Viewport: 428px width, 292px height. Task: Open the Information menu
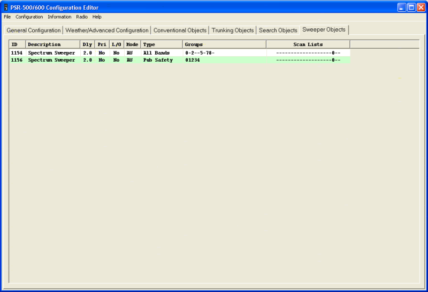[59, 17]
